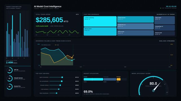Click the BLENDED $3.14 / 1K TOKENS label
Viewport: 181px width, 101px height.
tap(166, 14)
